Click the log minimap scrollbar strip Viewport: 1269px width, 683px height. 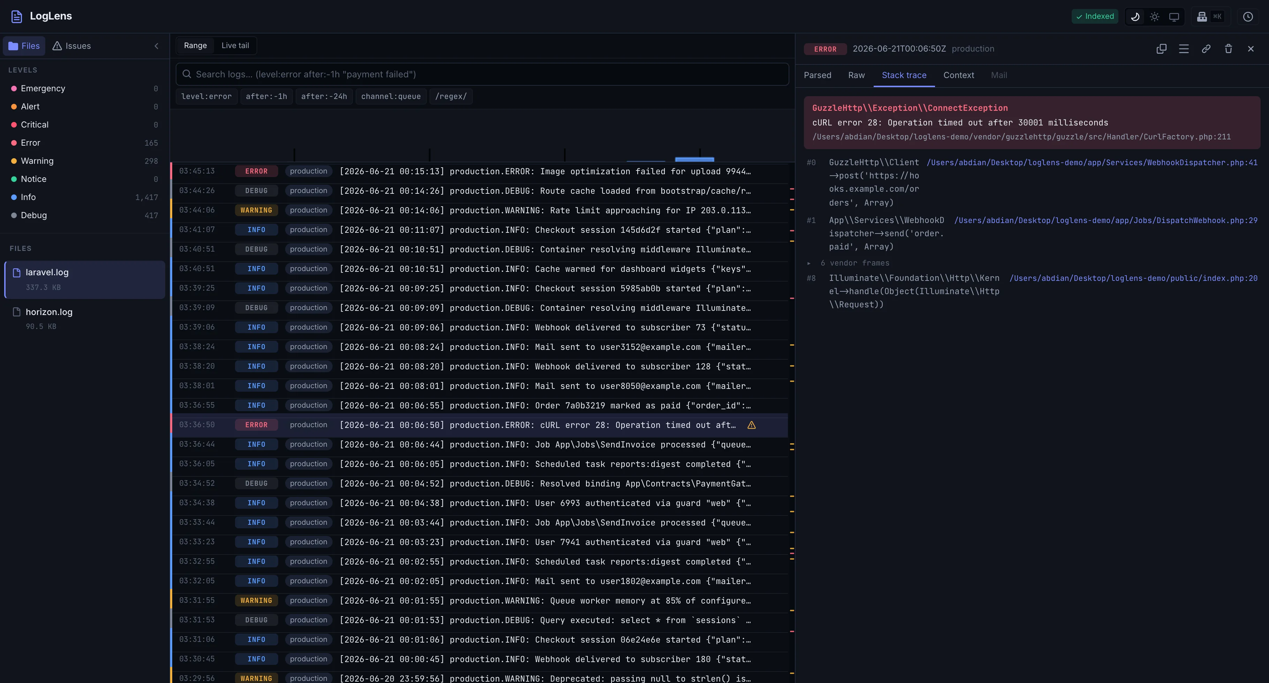792,422
